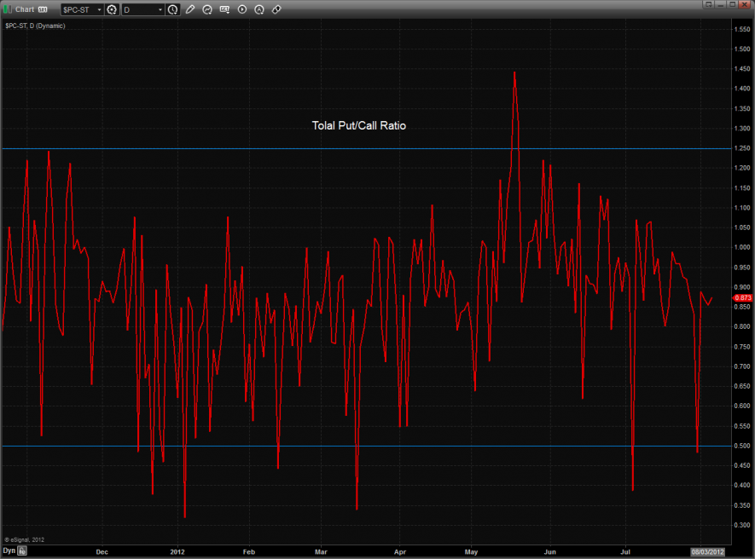Click the $PC-ST, D (Dynamic) chart label
Screen dimensions: 755x559
click(35, 26)
